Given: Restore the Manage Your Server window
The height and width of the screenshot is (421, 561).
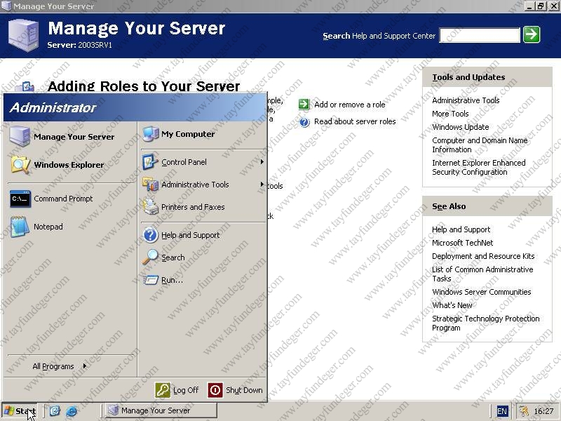Looking at the screenshot, I should tap(540, 6).
